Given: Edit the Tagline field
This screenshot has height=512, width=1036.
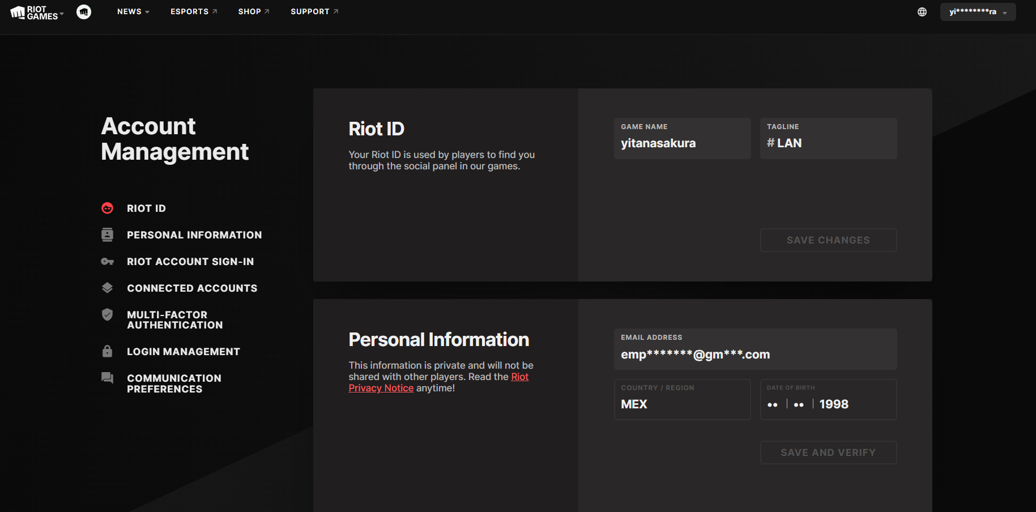Looking at the screenshot, I should click(828, 138).
